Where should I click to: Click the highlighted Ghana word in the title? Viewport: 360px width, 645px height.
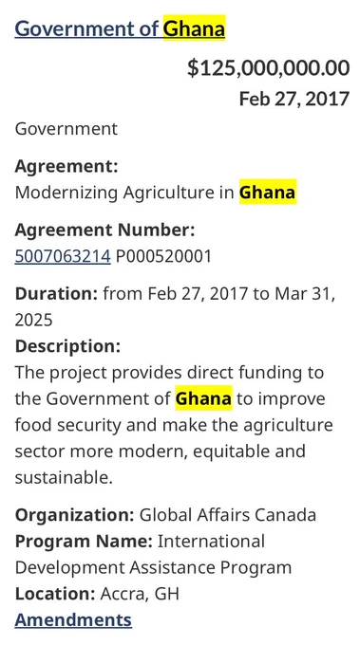(x=194, y=28)
